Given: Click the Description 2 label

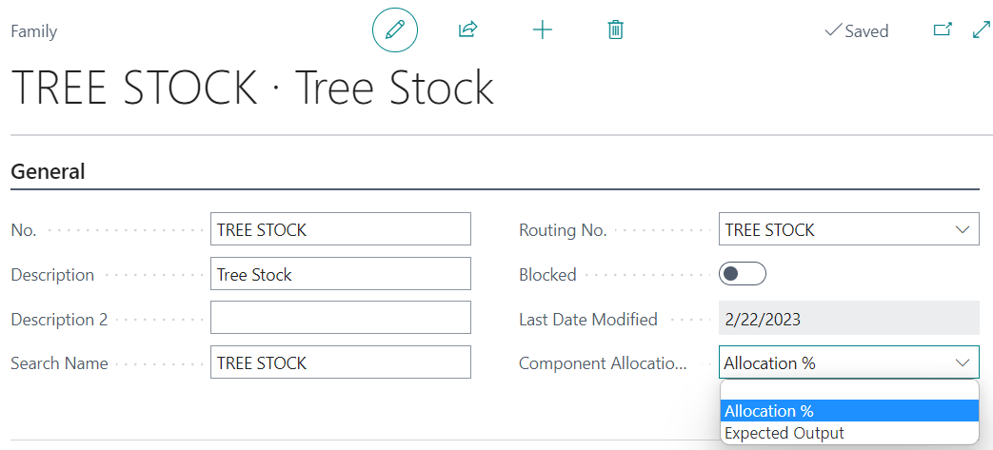Looking at the screenshot, I should coord(60,319).
